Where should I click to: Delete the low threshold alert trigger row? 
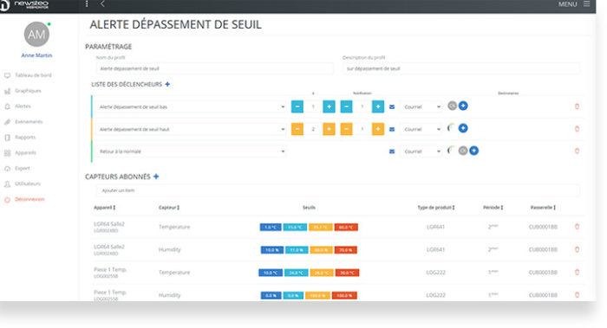pyautogui.click(x=577, y=106)
